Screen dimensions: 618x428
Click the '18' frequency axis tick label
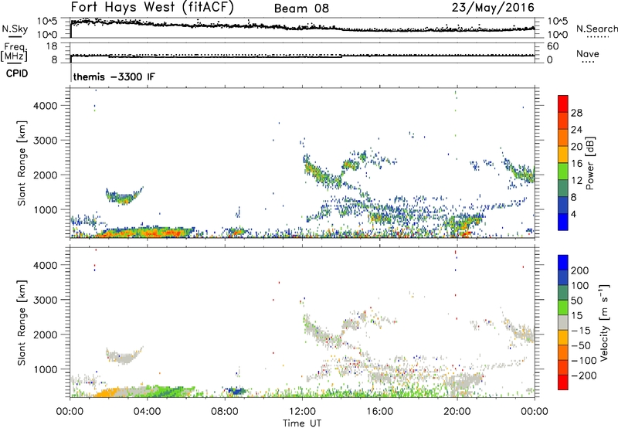click(52, 46)
